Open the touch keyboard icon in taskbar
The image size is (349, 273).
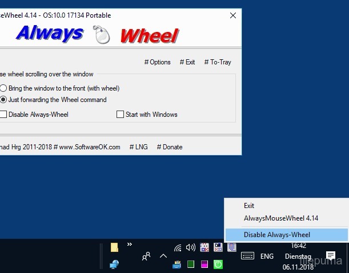(x=247, y=256)
